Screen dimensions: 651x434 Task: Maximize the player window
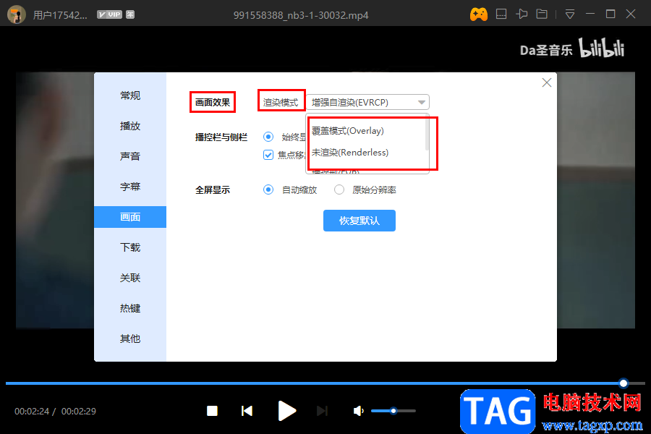tap(610, 14)
